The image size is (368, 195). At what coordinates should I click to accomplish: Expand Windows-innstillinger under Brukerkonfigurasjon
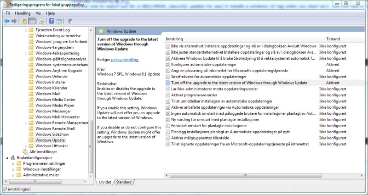(13, 169)
